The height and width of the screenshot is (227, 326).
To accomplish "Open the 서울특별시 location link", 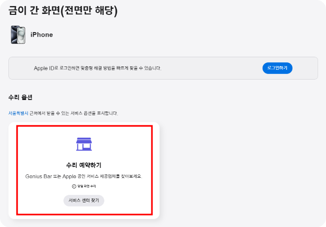I will 18,113.
